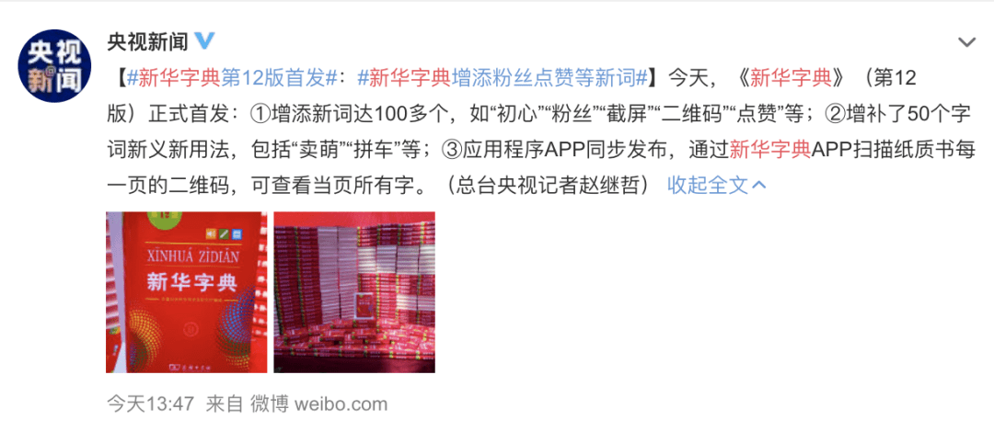The image size is (994, 443).
Task: Click the 今天13:47 timestamp
Action: click(150, 403)
